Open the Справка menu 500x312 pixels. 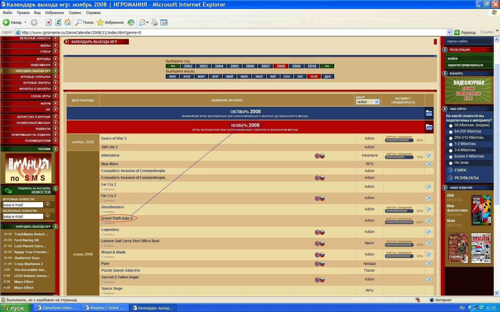click(x=93, y=12)
